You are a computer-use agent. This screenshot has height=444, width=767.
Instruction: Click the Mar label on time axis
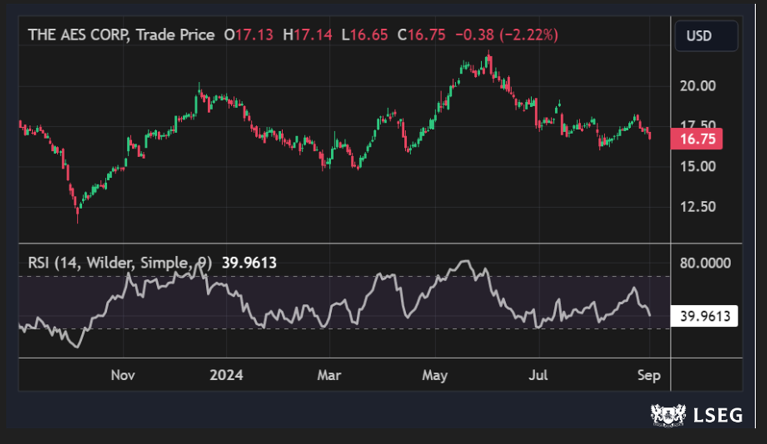click(x=329, y=375)
